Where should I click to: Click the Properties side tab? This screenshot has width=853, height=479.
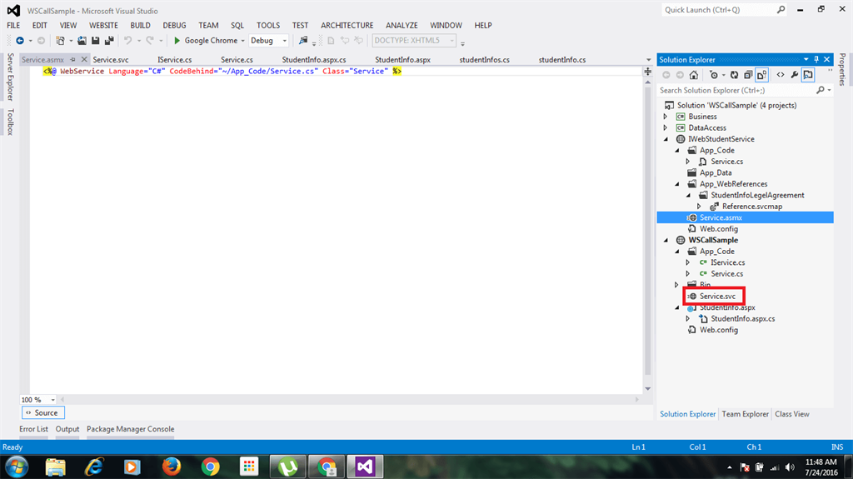coord(842,69)
